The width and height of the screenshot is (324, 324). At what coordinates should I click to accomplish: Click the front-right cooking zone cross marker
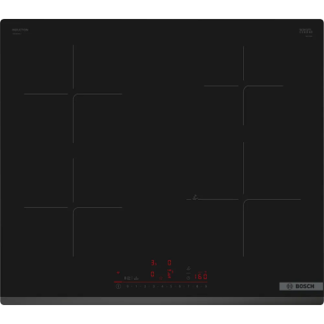243,199
